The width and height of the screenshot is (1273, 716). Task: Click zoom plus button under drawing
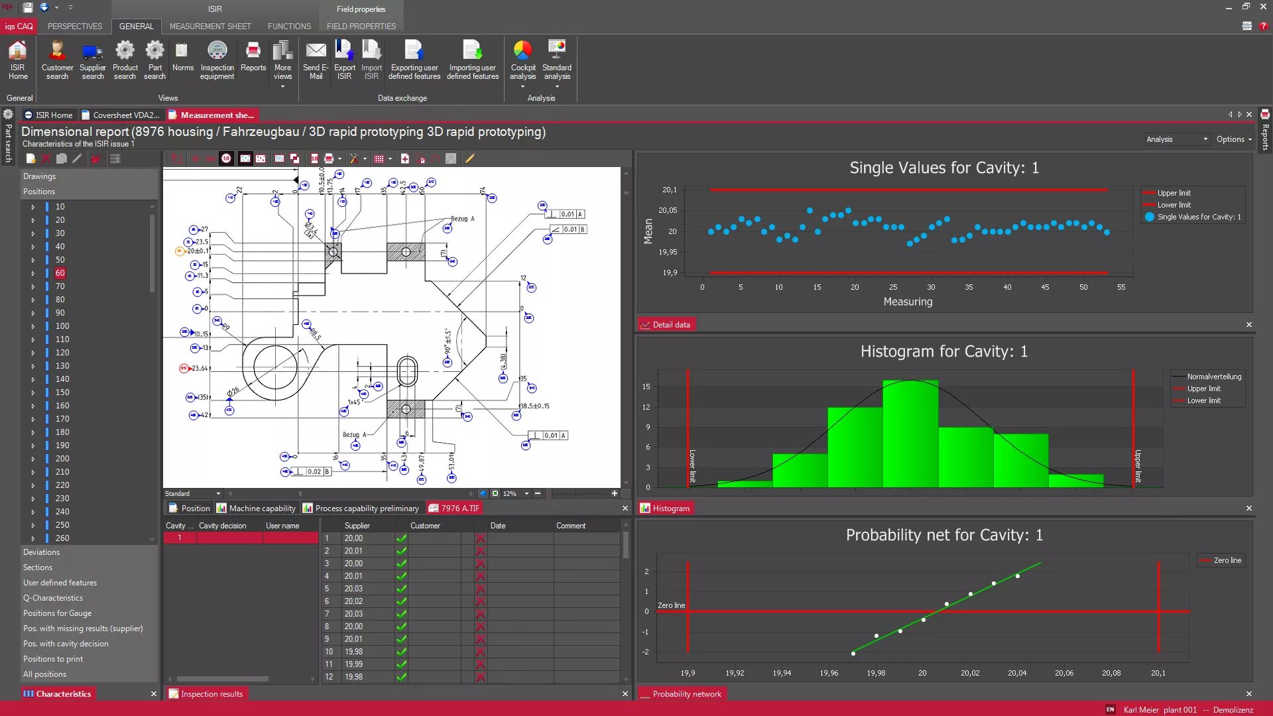[x=615, y=494]
